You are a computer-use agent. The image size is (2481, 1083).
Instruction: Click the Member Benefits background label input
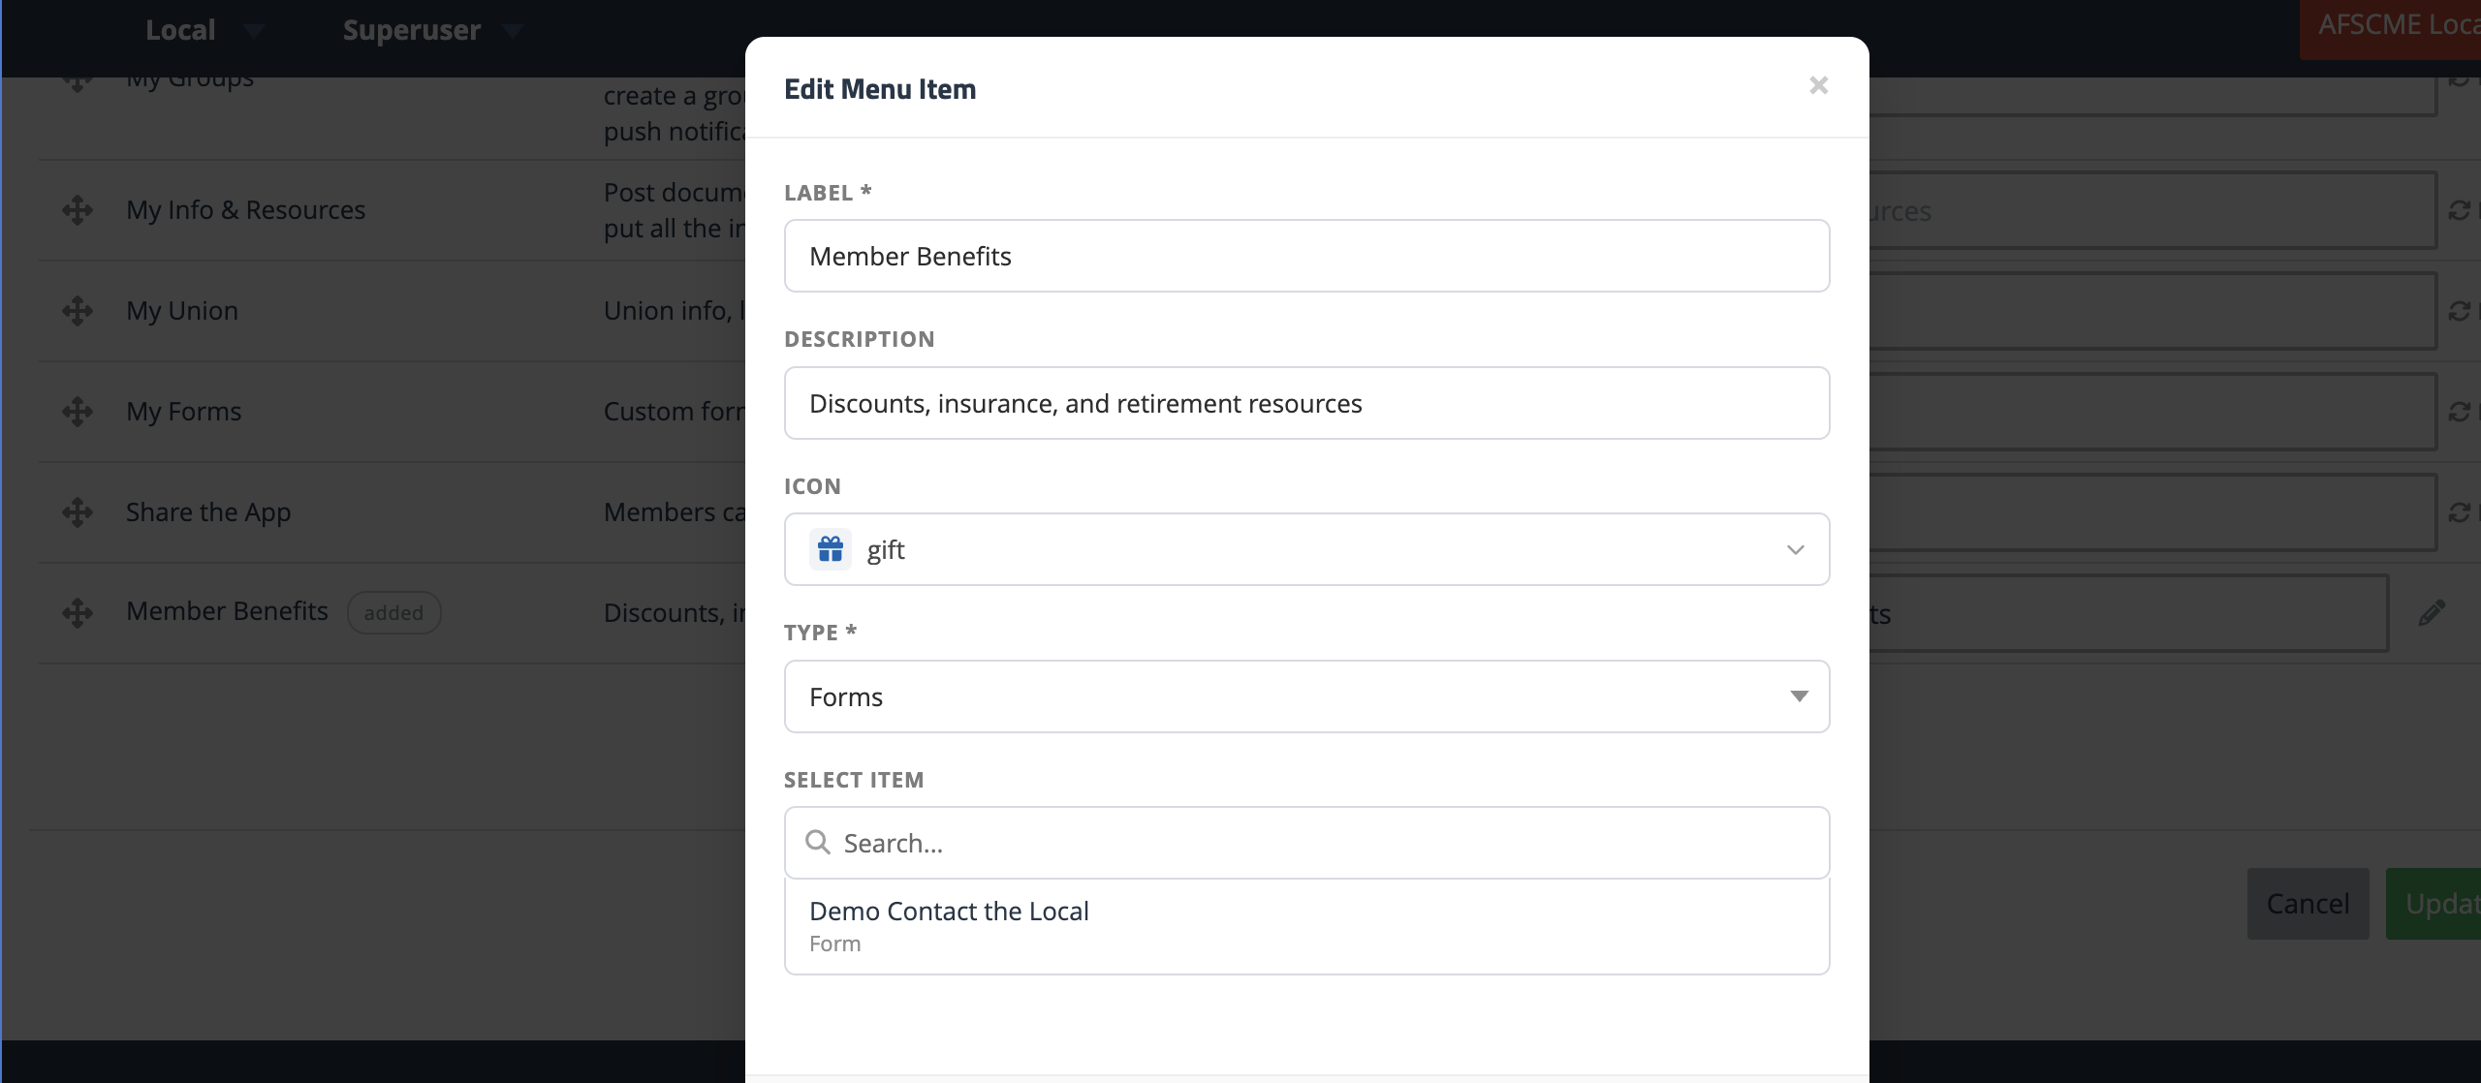point(2128,613)
